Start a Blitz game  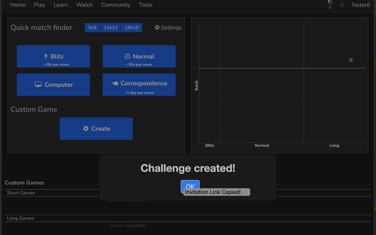(53, 56)
